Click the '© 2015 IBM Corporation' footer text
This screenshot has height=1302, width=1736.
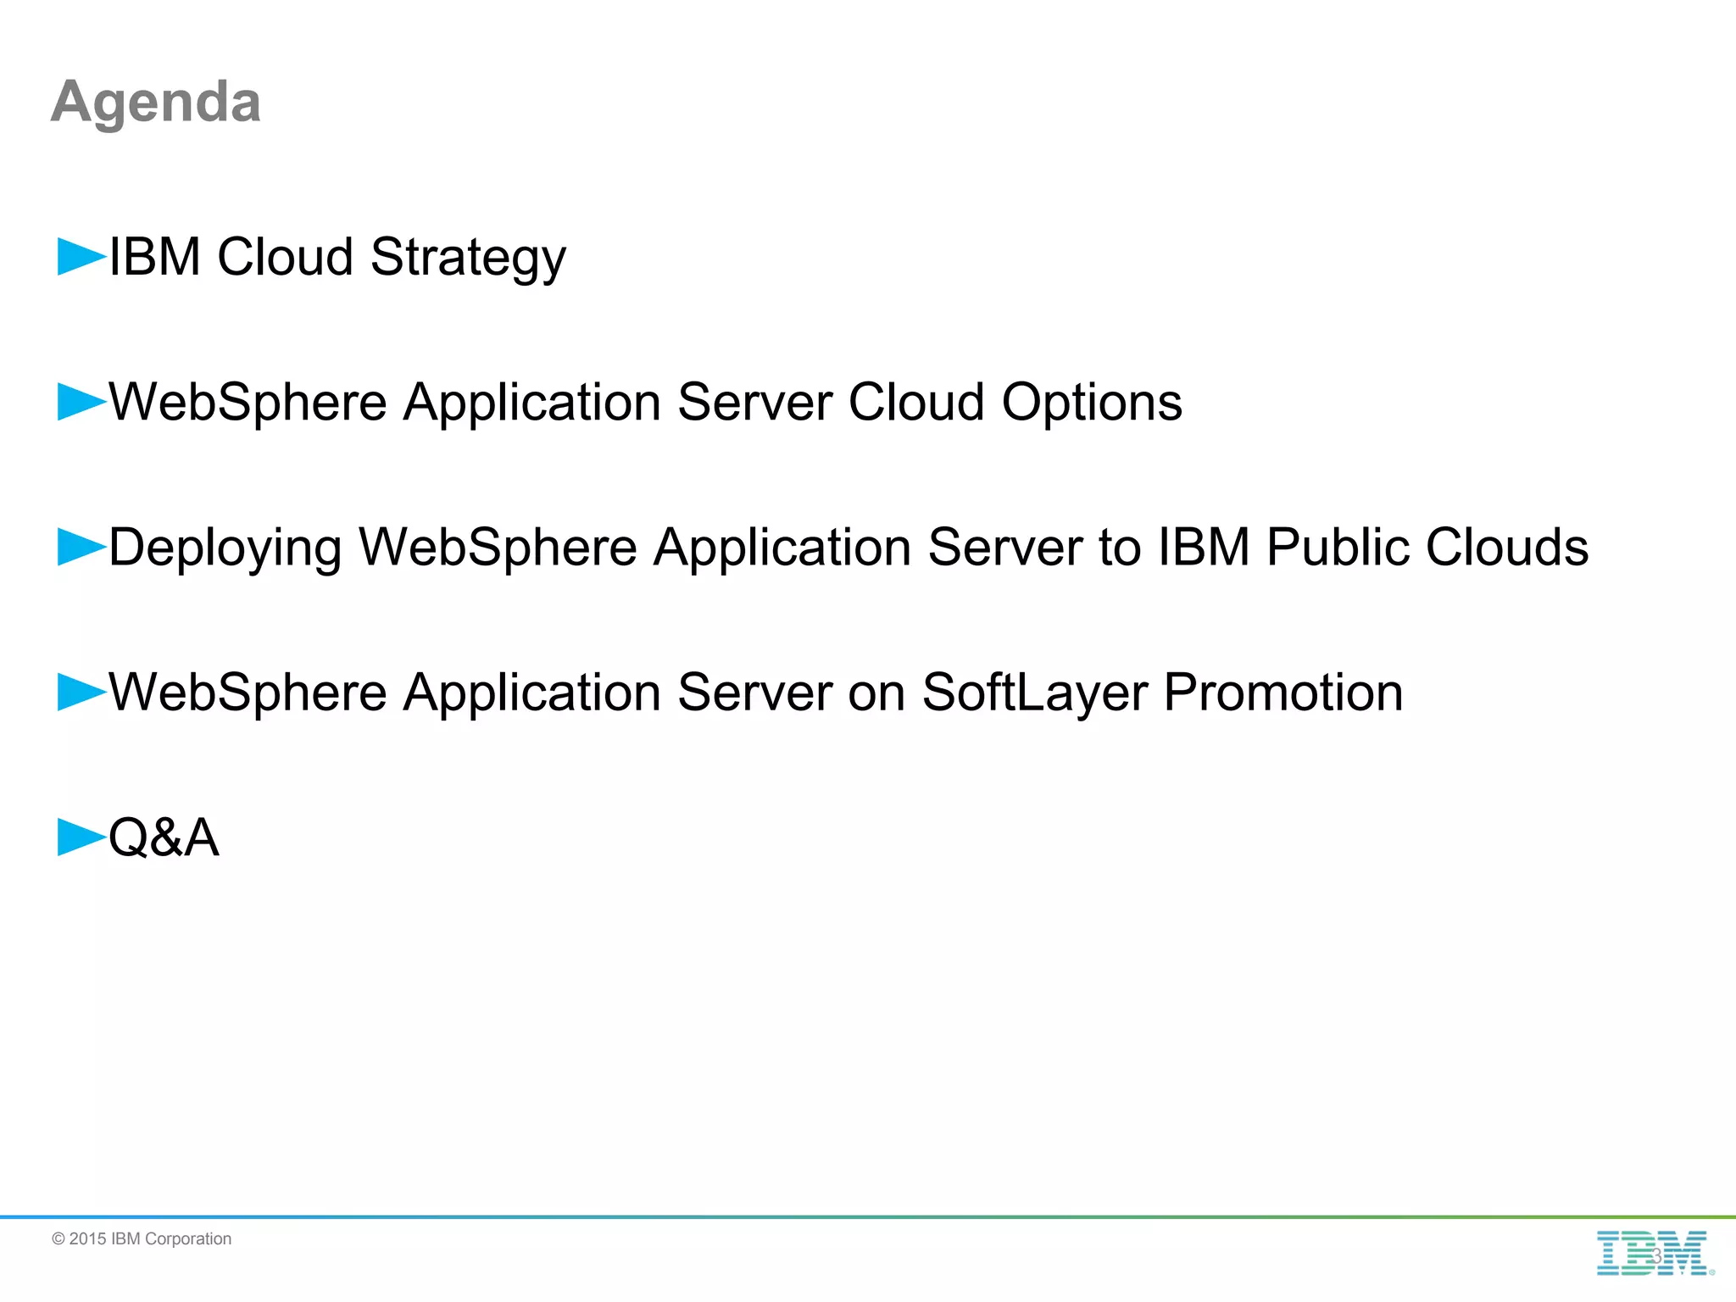142,1239
